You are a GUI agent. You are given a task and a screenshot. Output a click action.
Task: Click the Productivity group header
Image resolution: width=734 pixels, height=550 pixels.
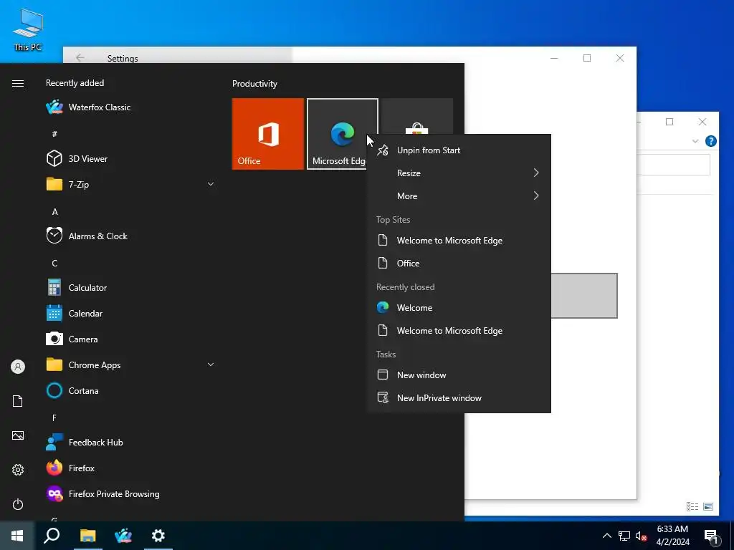tap(254, 84)
